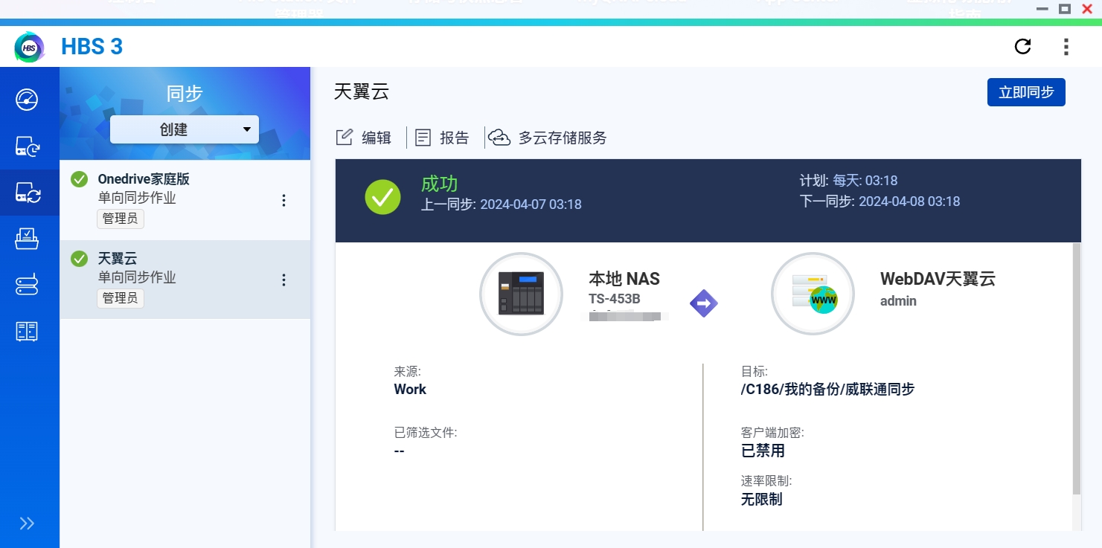This screenshot has height=548, width=1102.
Task: Click destination path /C186/我的备份/威联通同步
Action: [827, 389]
